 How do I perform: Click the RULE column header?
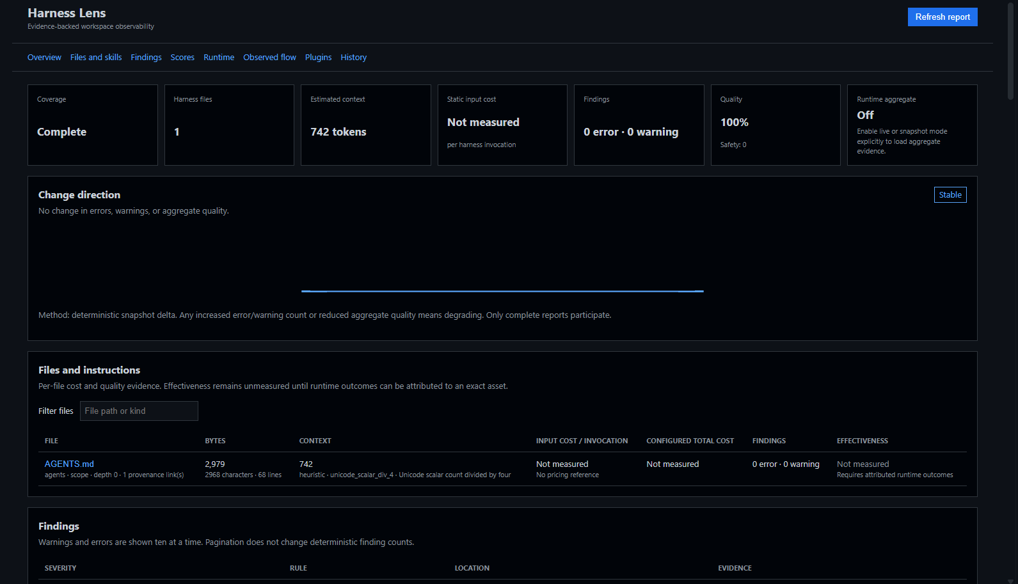click(x=298, y=568)
